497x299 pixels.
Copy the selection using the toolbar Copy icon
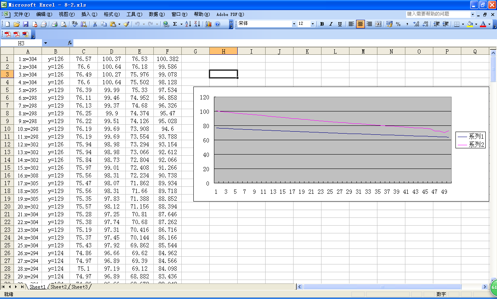[104, 24]
